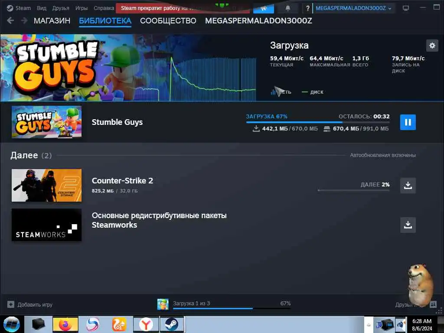Click the Counter-Strike 2 progress bar
This screenshot has height=333, width=444.
tap(353, 190)
